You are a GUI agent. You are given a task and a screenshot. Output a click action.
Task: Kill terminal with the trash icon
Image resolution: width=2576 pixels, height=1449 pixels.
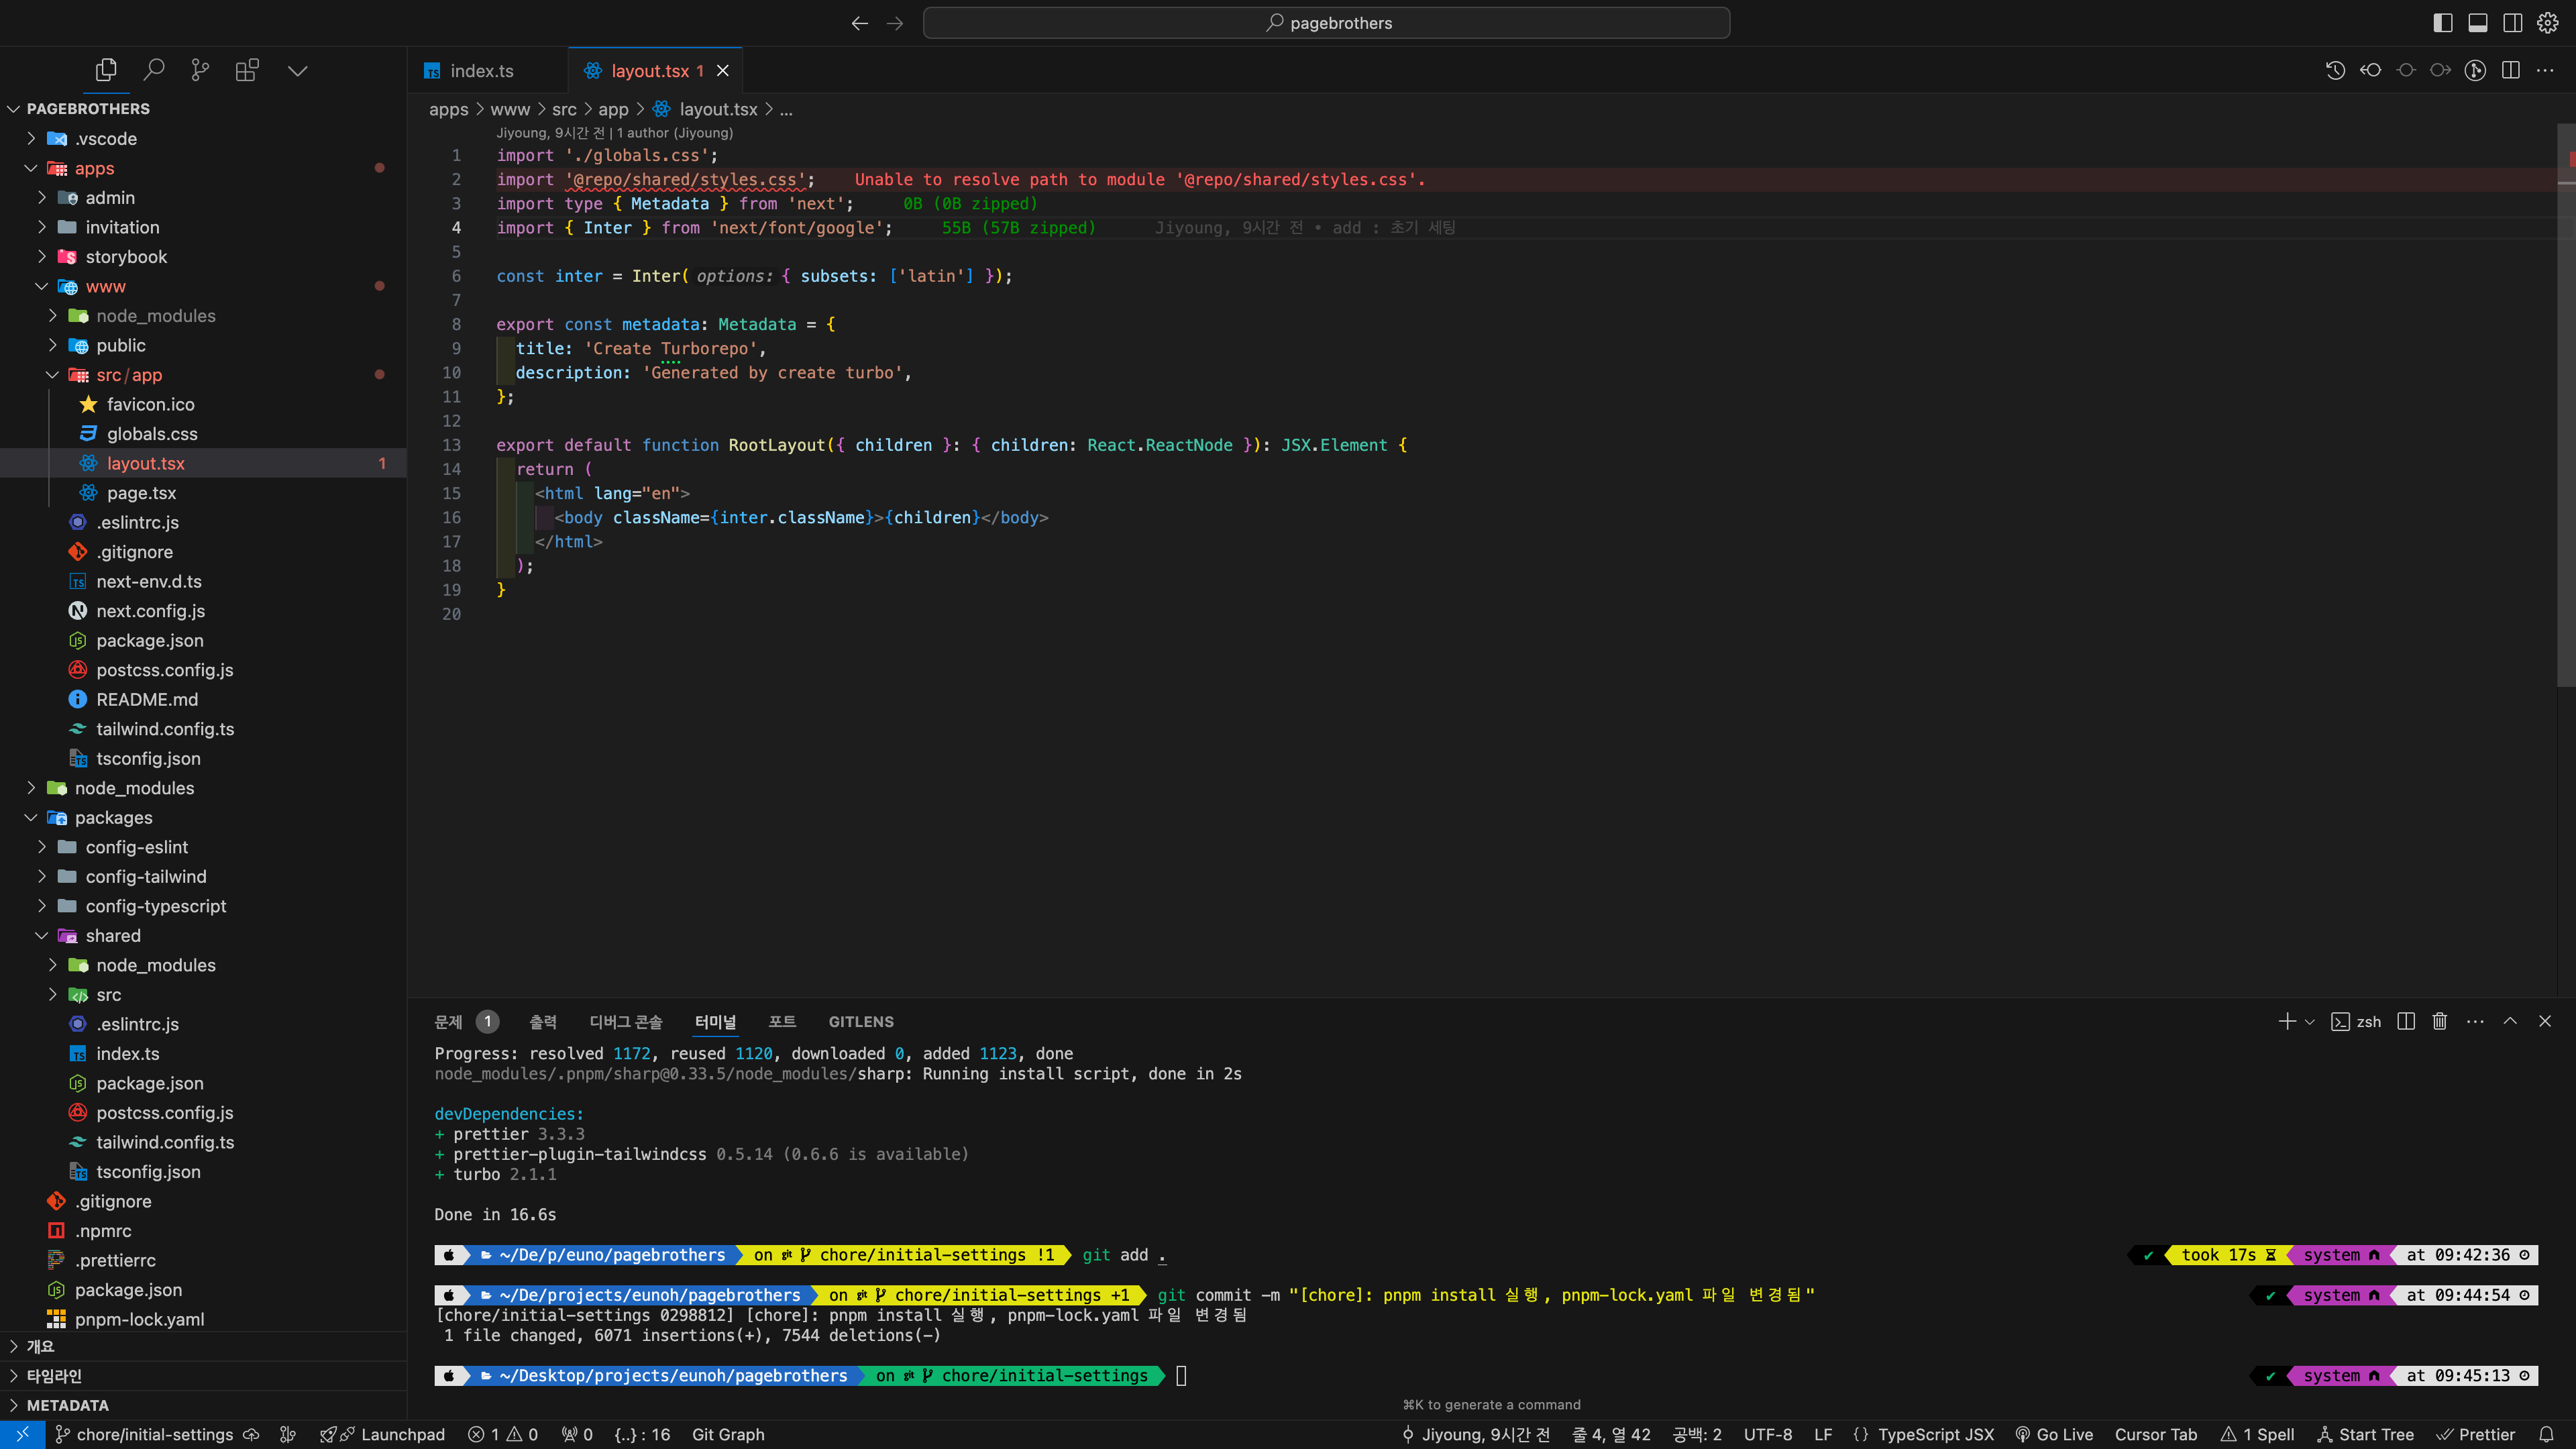[x=2440, y=1021]
